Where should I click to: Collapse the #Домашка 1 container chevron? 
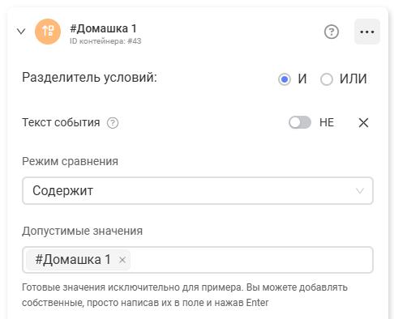[x=21, y=32]
